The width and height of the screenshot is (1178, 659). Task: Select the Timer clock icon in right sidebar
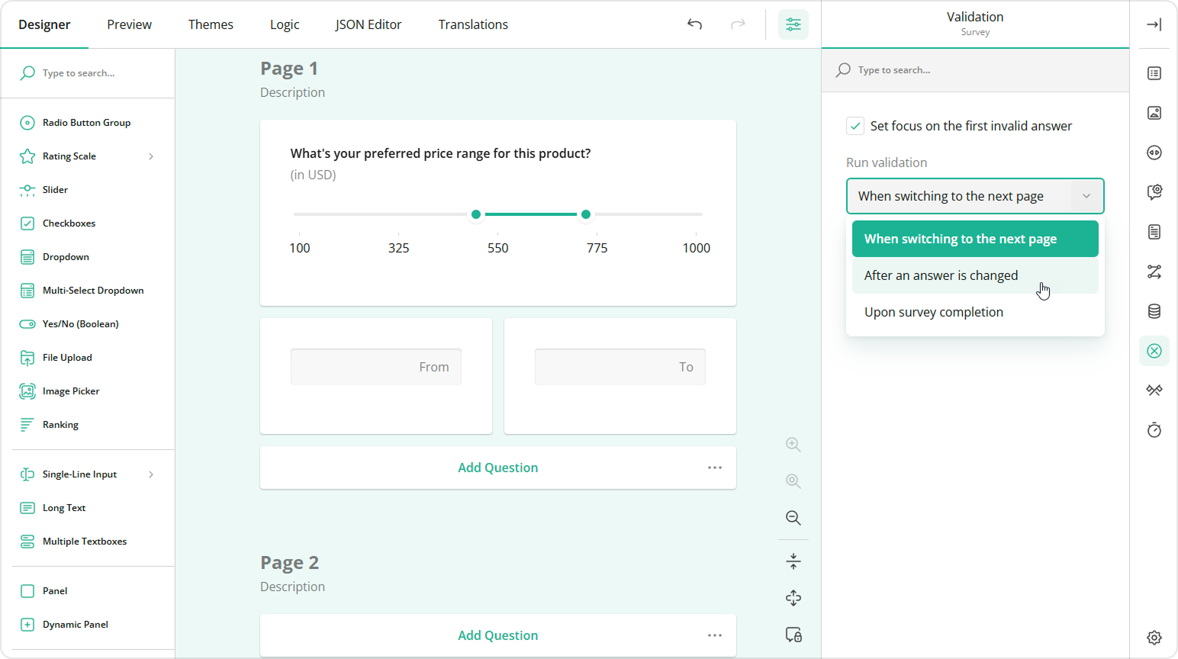point(1154,429)
